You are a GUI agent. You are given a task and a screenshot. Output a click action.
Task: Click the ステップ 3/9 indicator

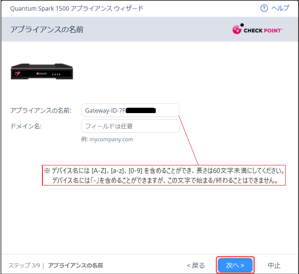pos(24,266)
